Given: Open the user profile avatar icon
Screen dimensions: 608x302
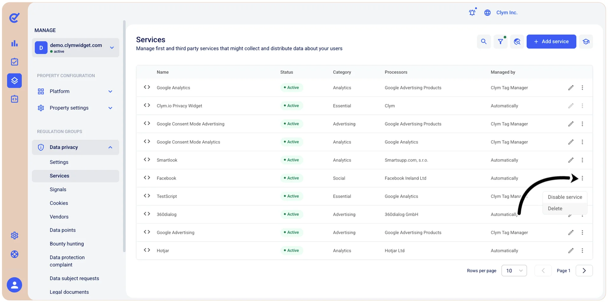Looking at the screenshot, I should (x=15, y=285).
